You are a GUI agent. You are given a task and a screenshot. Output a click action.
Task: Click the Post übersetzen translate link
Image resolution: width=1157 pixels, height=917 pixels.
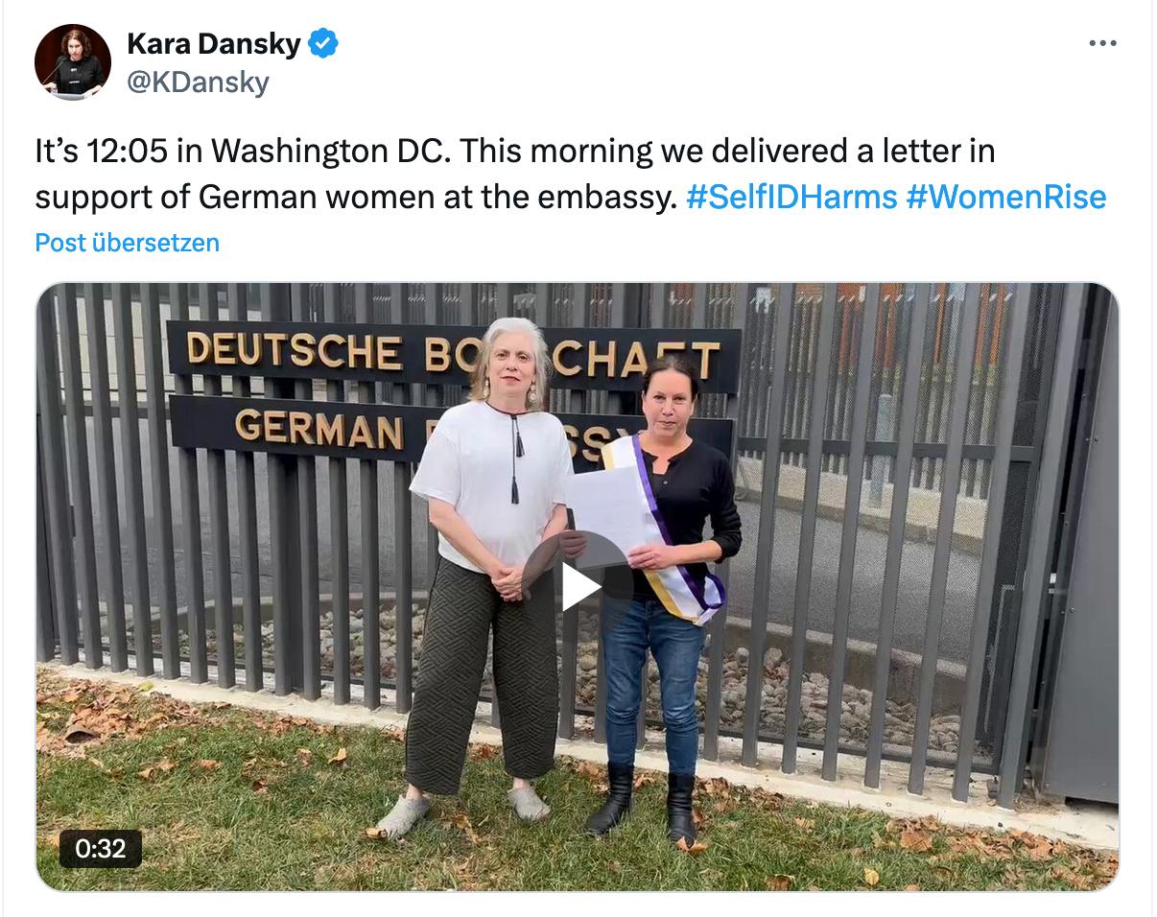(127, 243)
